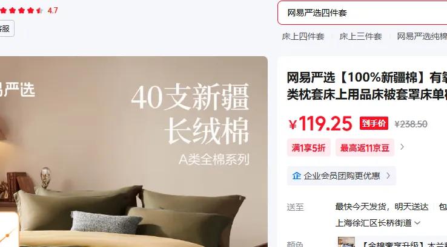Open the 最高返11京豆 reward tag
Screen dimensions: 447x247
tap(365, 147)
